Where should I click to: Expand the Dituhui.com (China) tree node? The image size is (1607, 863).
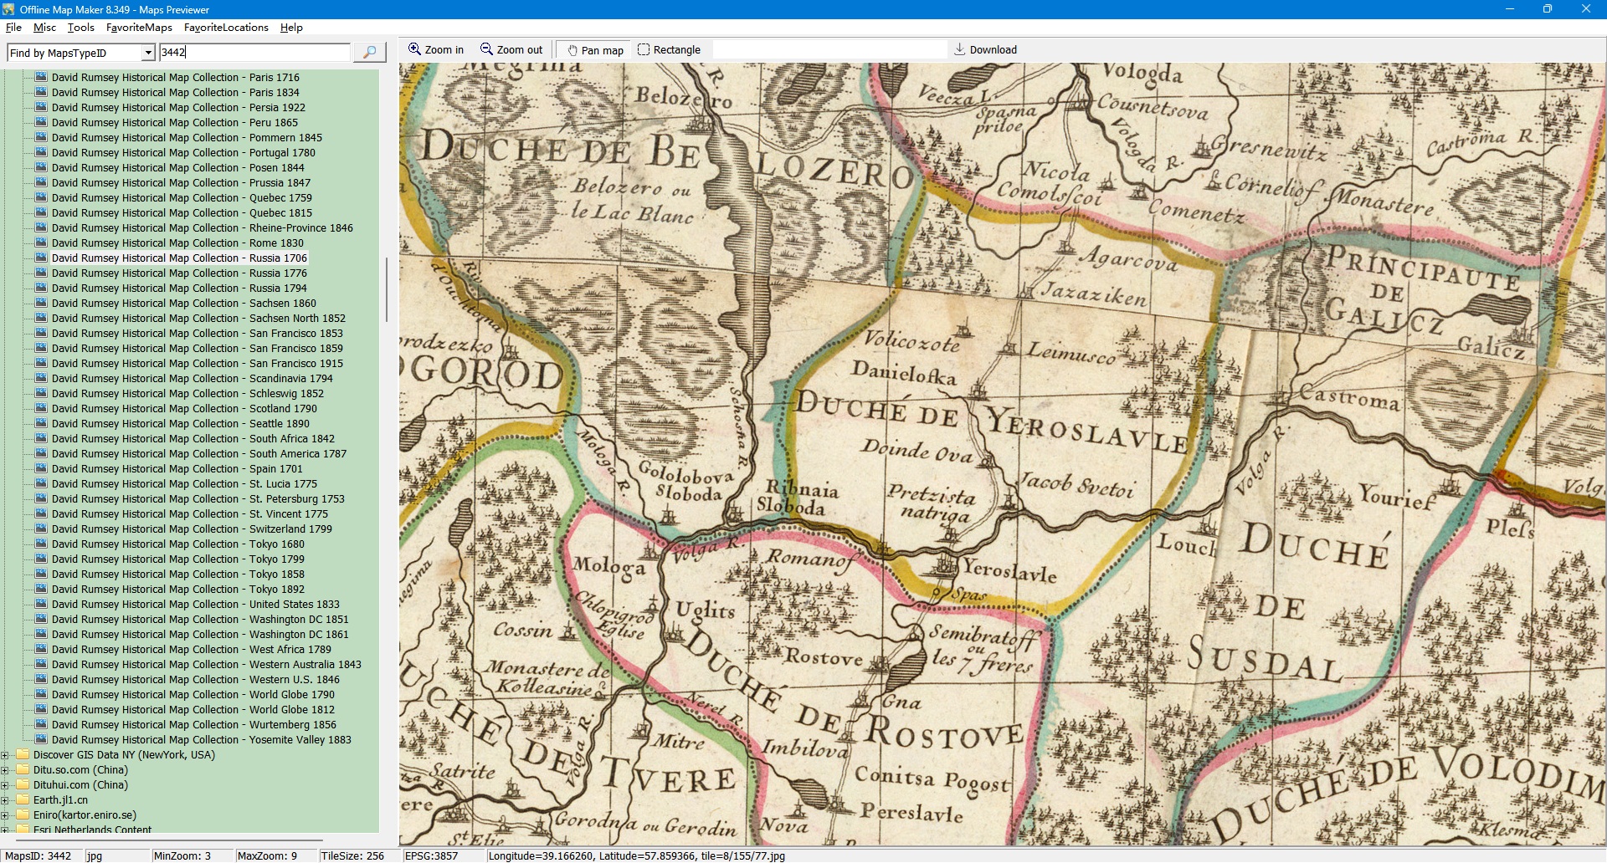(x=5, y=785)
